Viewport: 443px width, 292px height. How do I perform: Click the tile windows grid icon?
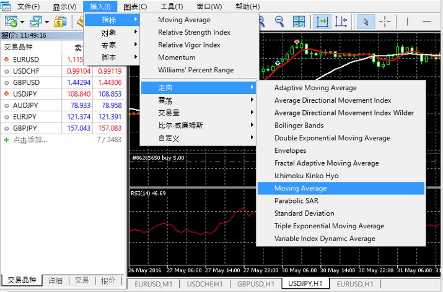(299, 22)
